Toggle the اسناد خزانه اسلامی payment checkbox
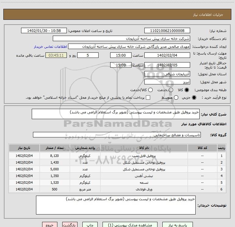 point(148,98)
